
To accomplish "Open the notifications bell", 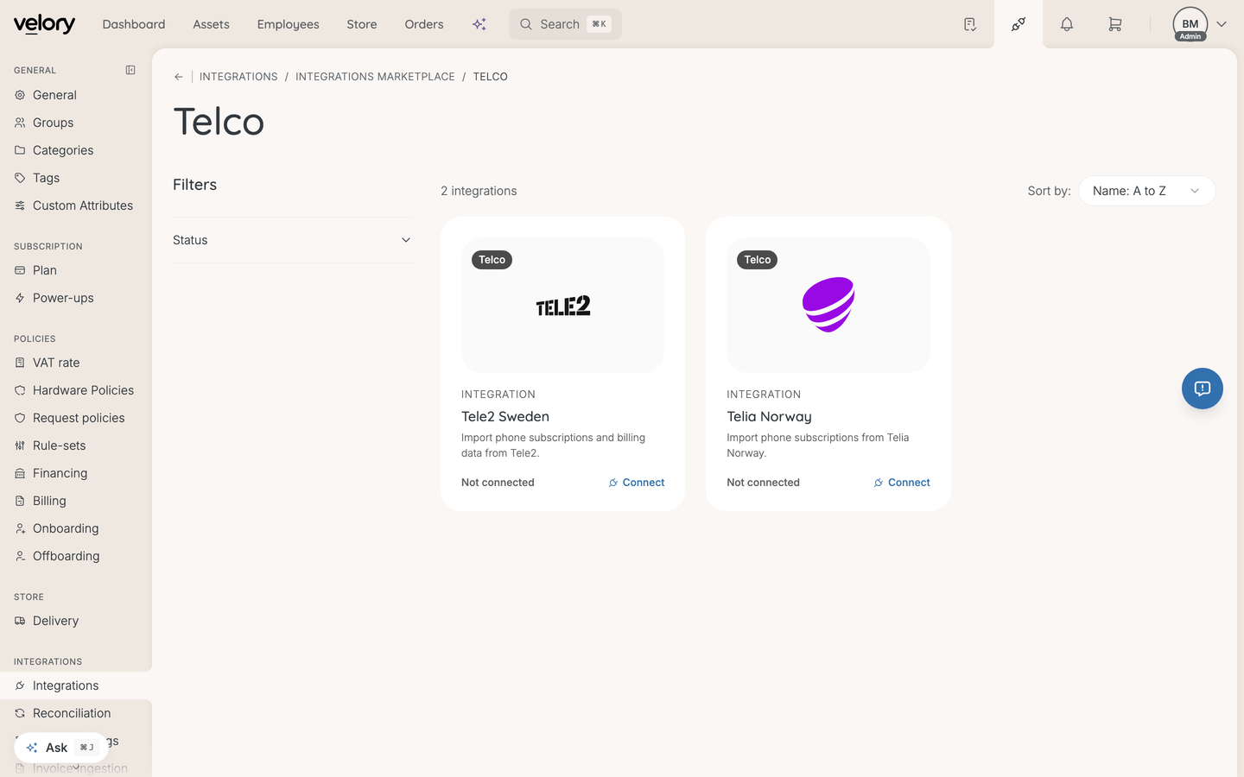I will (1067, 24).
